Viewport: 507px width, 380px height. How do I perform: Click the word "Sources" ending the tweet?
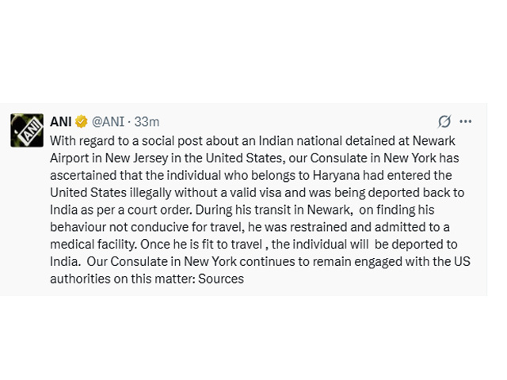coord(221,279)
